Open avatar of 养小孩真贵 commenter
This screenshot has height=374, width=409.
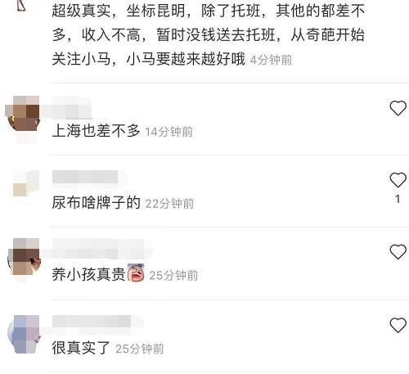pos(24,256)
